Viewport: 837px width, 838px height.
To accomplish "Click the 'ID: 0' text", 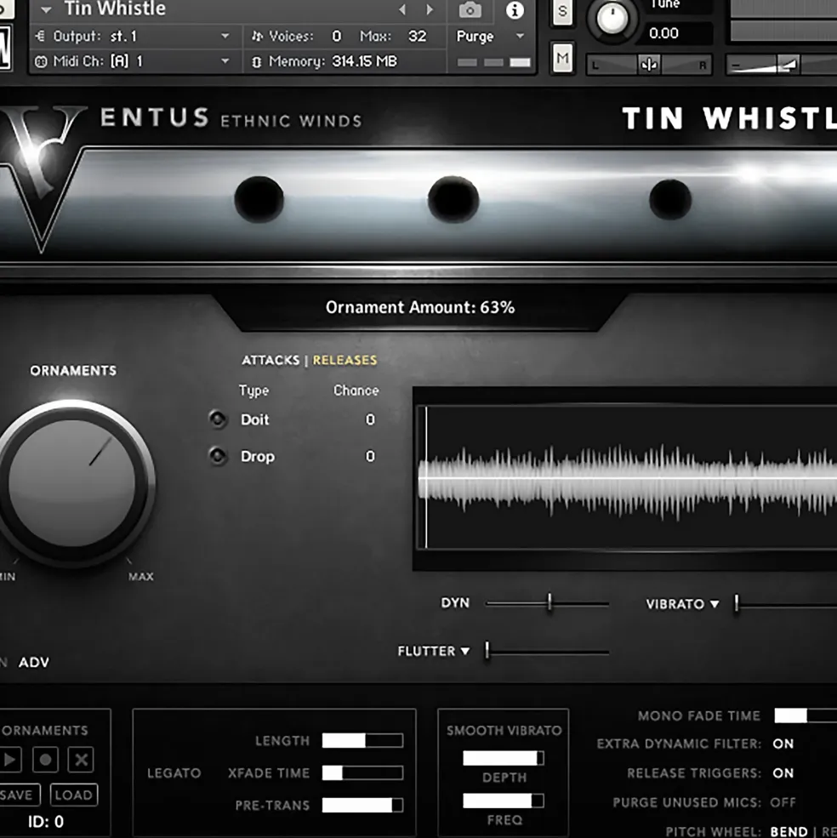I will (x=45, y=822).
